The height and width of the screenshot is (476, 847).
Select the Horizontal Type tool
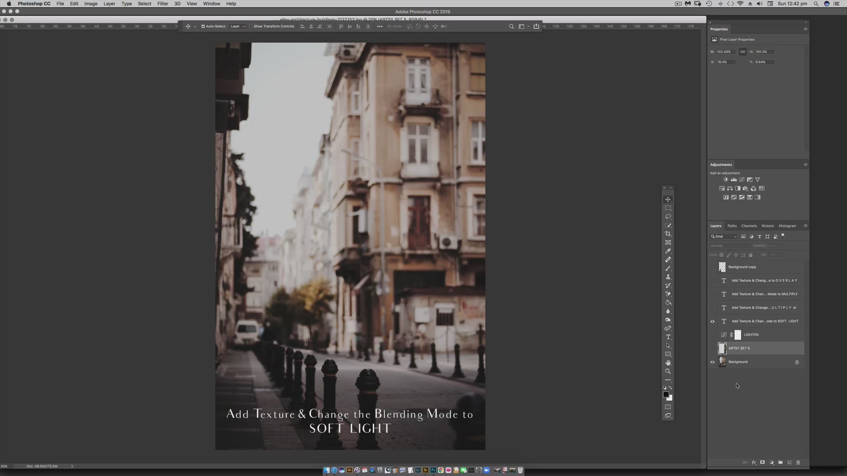[668, 337]
